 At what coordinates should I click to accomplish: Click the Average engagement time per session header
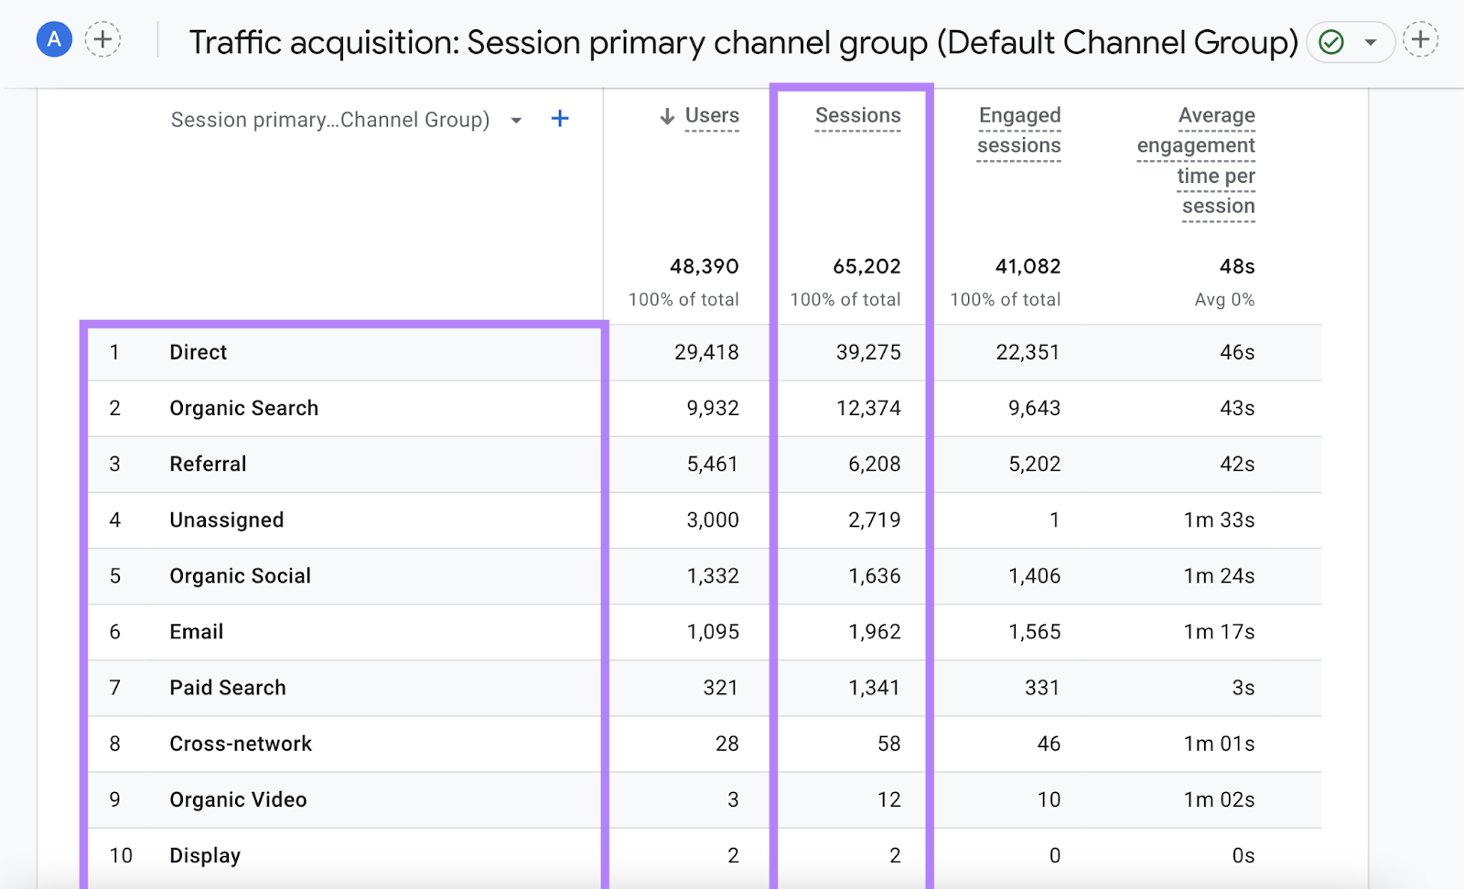(1195, 160)
